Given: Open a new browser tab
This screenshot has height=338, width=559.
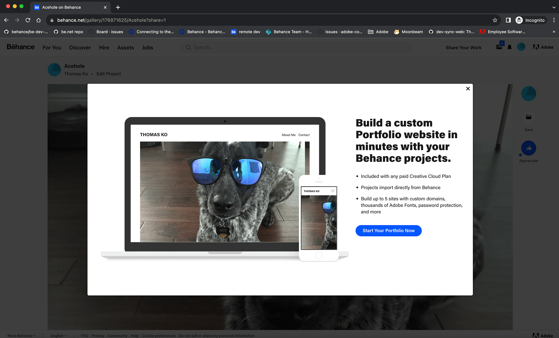Looking at the screenshot, I should point(118,7).
